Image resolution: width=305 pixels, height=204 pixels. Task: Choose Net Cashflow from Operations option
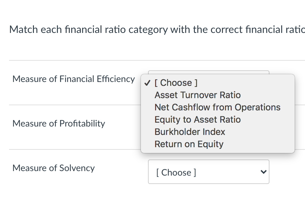click(217, 107)
